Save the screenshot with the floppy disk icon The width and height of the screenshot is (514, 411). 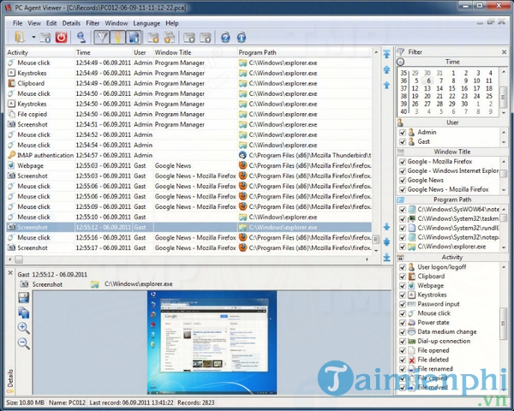coord(23,298)
